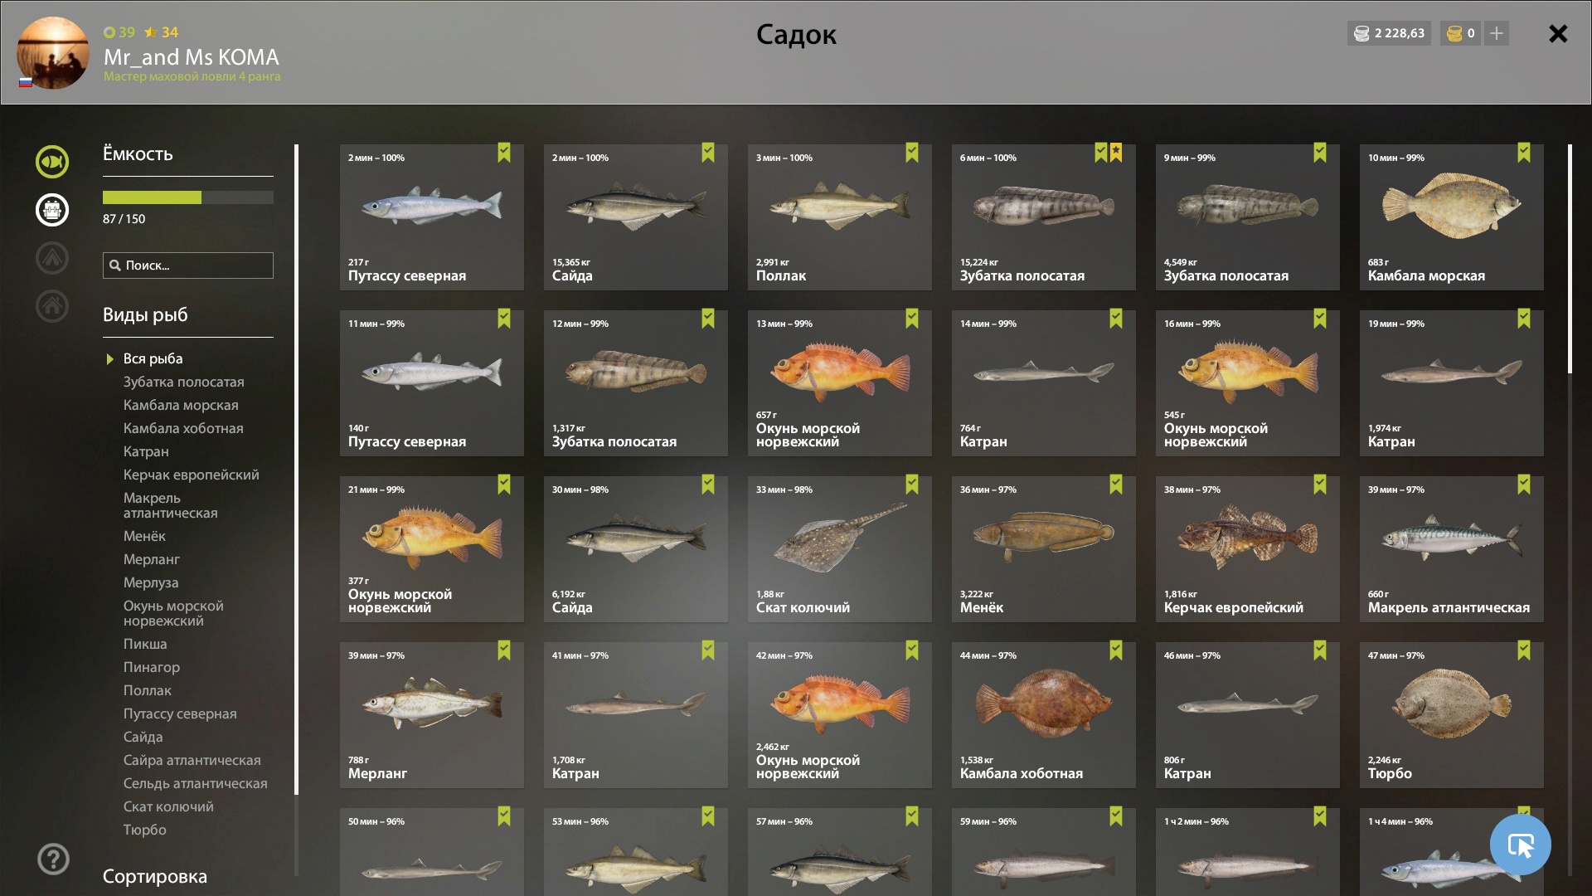Click the capacity 87/150 progress bar

(188, 197)
